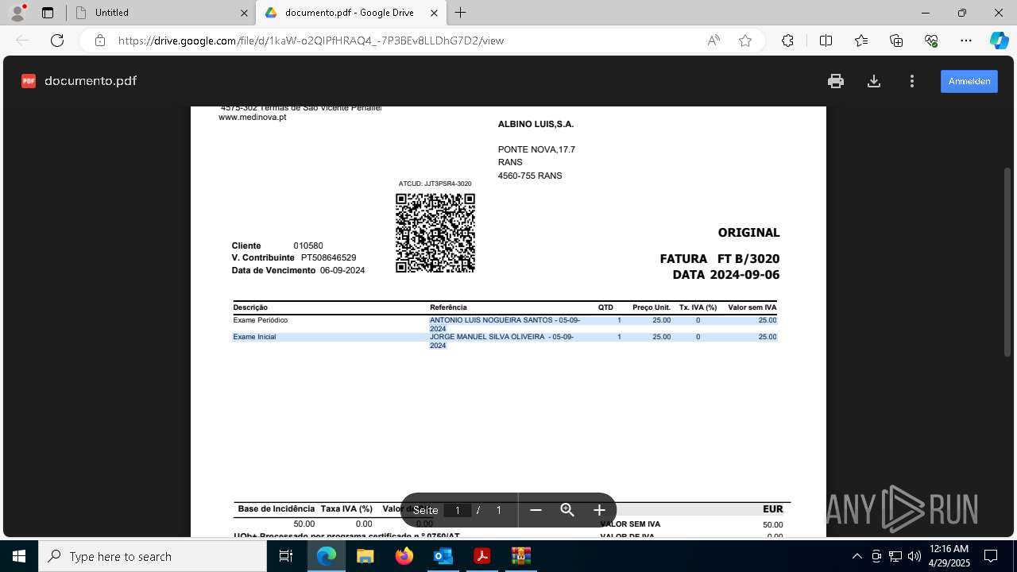Click the taskbar search box

(153, 556)
